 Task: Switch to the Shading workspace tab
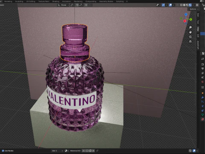coord(56,1)
